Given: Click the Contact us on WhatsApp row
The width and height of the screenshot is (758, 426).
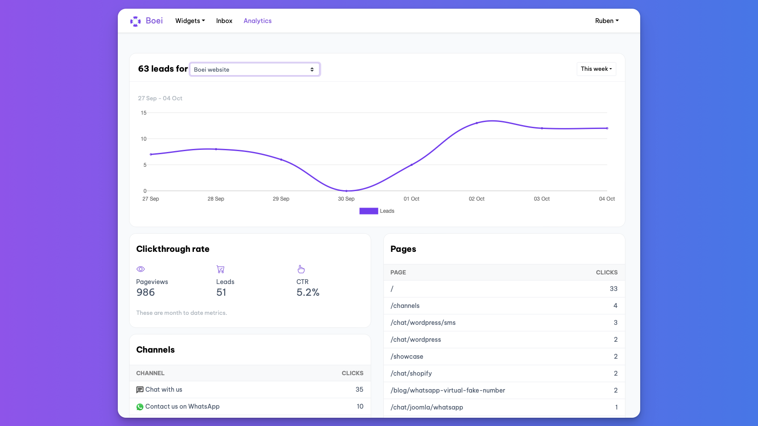Looking at the screenshot, I should point(250,406).
